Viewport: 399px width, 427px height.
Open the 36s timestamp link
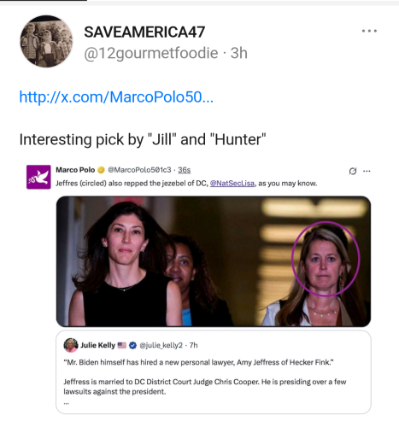pos(185,170)
